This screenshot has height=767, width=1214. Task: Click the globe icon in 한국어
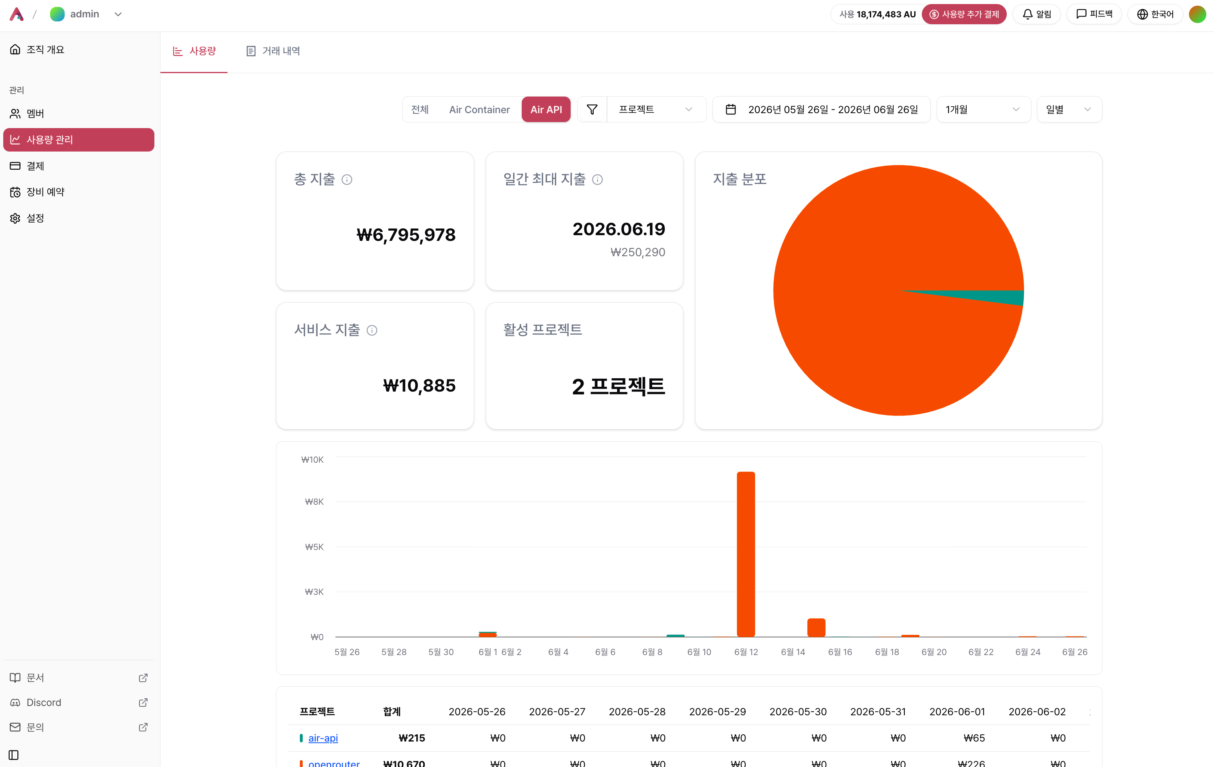point(1142,14)
